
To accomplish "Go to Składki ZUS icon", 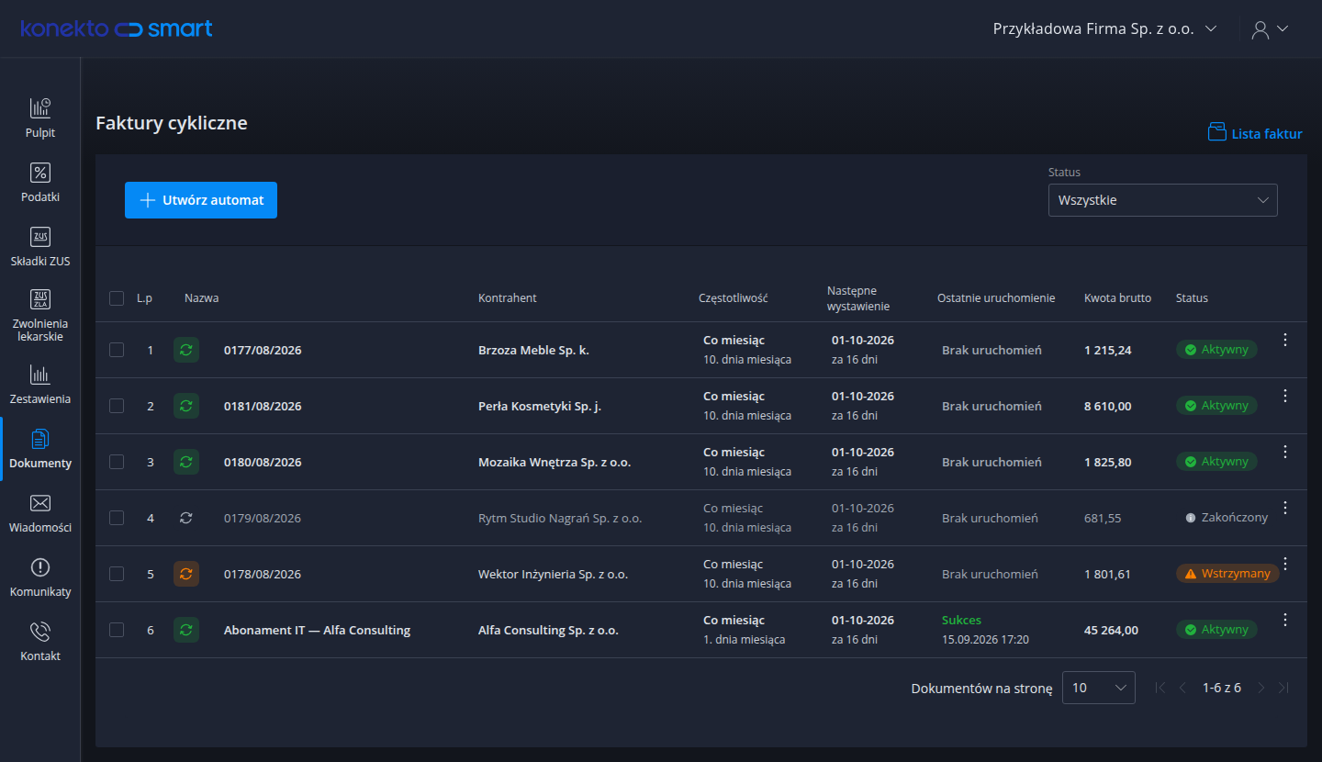I will click(40, 237).
